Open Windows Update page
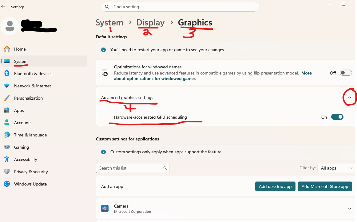Image resolution: width=357 pixels, height=222 pixels. (44, 184)
